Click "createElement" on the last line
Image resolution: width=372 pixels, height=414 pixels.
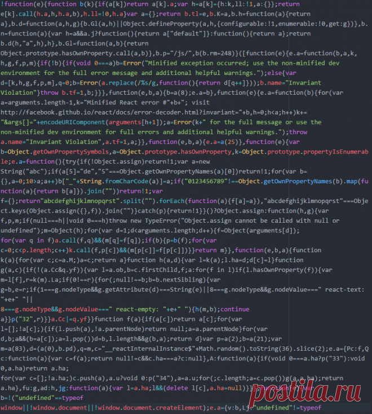[x=179, y=408]
